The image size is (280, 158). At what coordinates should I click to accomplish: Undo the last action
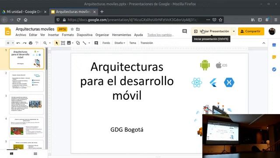(18, 43)
